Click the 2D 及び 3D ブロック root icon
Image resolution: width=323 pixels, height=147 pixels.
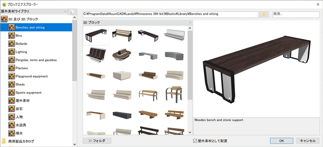pyautogui.click(x=4, y=19)
